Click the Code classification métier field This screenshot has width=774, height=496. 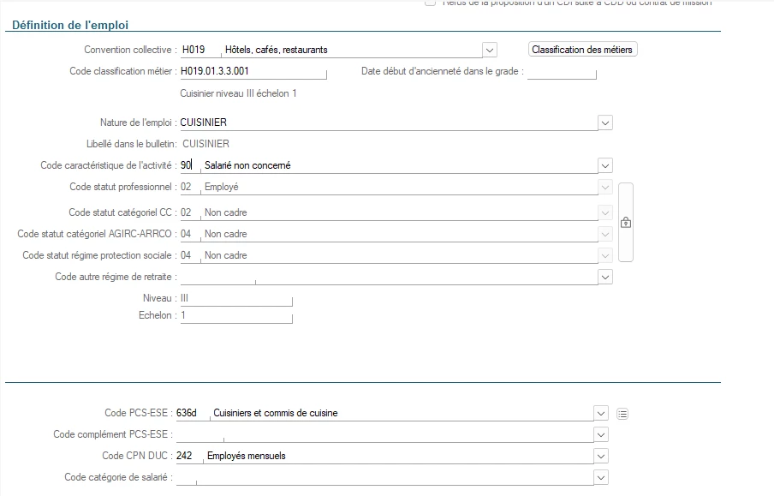(x=253, y=71)
